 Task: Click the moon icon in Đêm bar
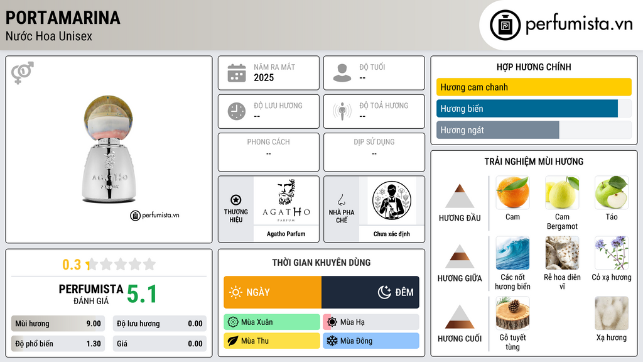pos(384,292)
